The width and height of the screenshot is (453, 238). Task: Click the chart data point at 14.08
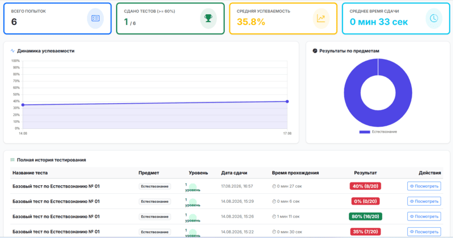pyautogui.click(x=23, y=105)
